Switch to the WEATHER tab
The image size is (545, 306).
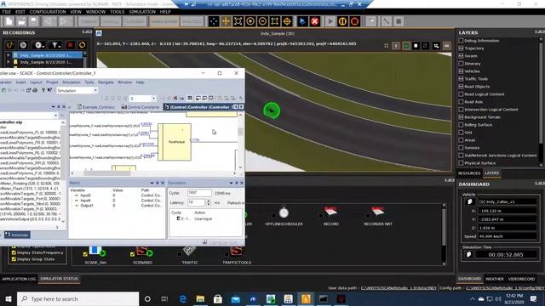point(494,279)
